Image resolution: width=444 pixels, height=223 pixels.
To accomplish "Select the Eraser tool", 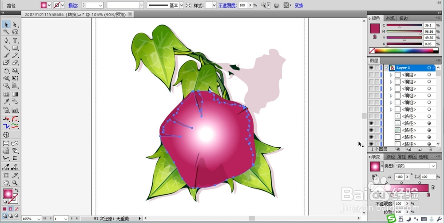I will (15, 62).
